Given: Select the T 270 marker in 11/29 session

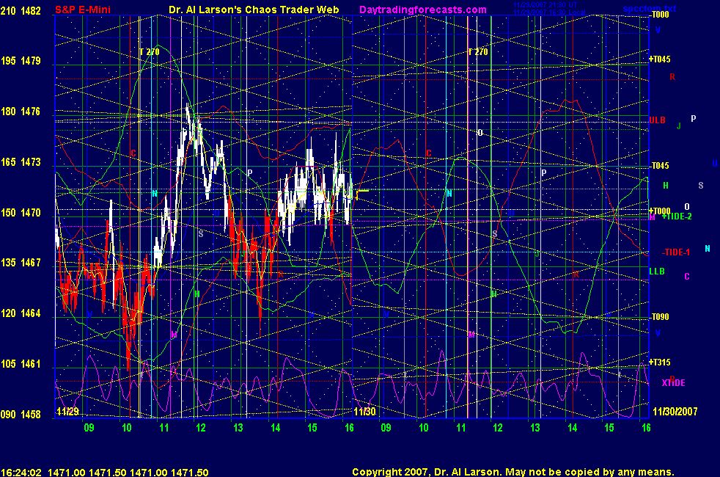Looking at the screenshot, I should pyautogui.click(x=150, y=52).
